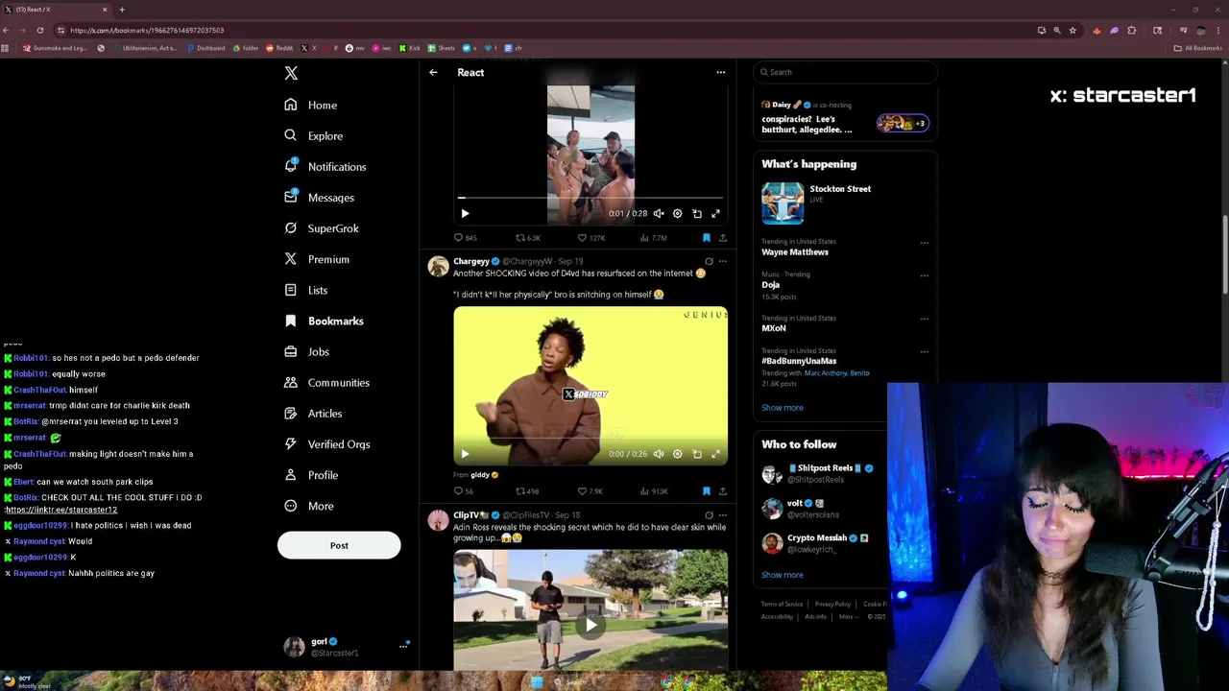Open three-dot menu on ClipTV post
Image resolution: width=1229 pixels, height=691 pixels.
click(x=723, y=515)
